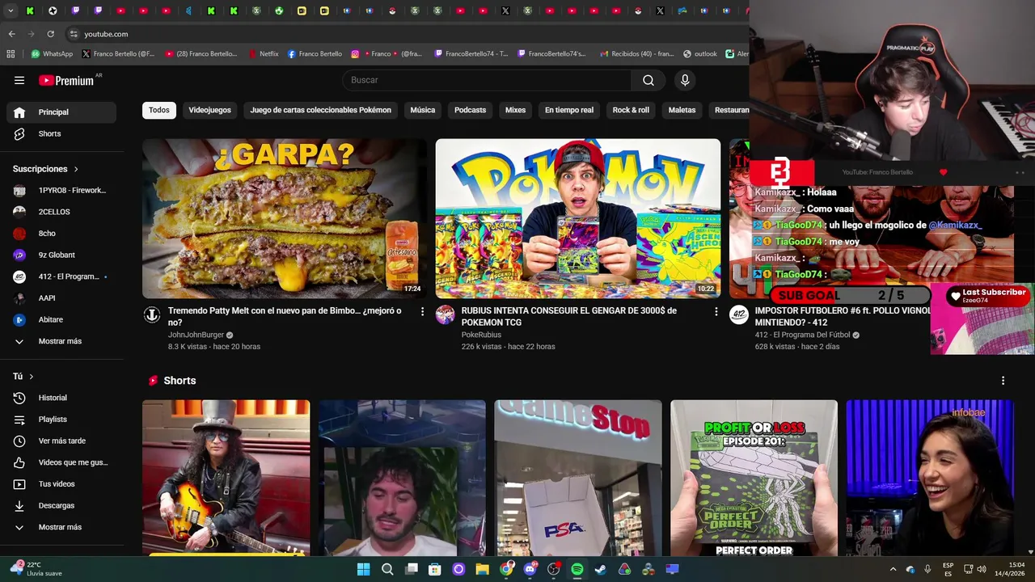The width and height of the screenshot is (1035, 582).
Task: Open Windows Start menu
Action: pyautogui.click(x=363, y=569)
